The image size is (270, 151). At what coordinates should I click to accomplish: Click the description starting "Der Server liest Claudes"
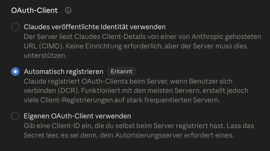pyautogui.click(x=142, y=46)
